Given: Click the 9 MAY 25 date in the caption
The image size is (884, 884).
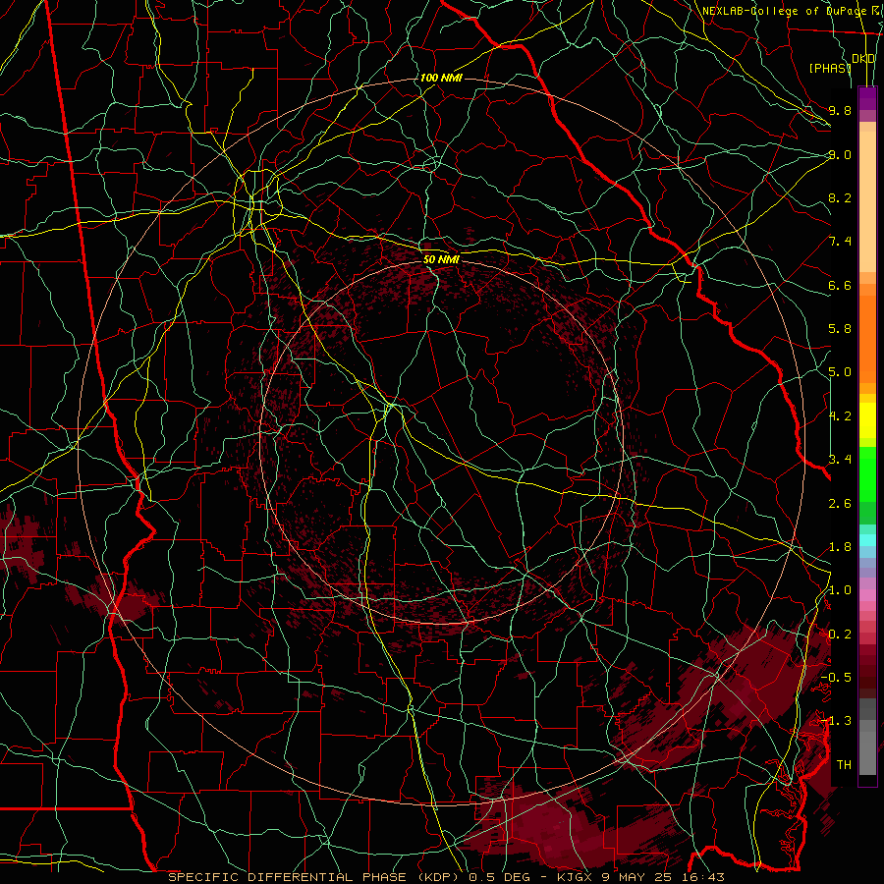Looking at the screenshot, I should (x=637, y=877).
